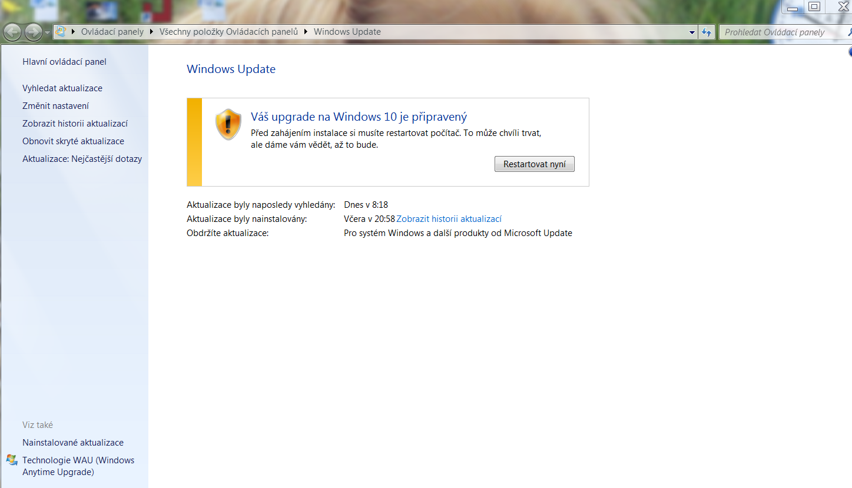This screenshot has width=852, height=488.
Task: Minimize the Windows Update window
Action: tap(793, 6)
